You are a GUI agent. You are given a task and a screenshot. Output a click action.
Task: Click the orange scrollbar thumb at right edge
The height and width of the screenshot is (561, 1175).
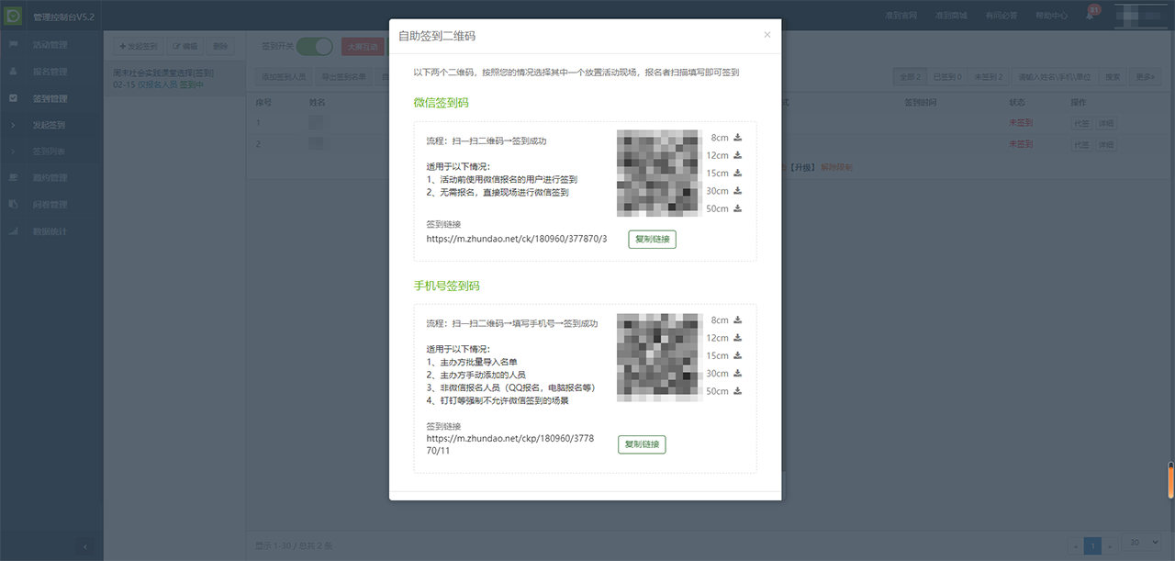[1170, 479]
